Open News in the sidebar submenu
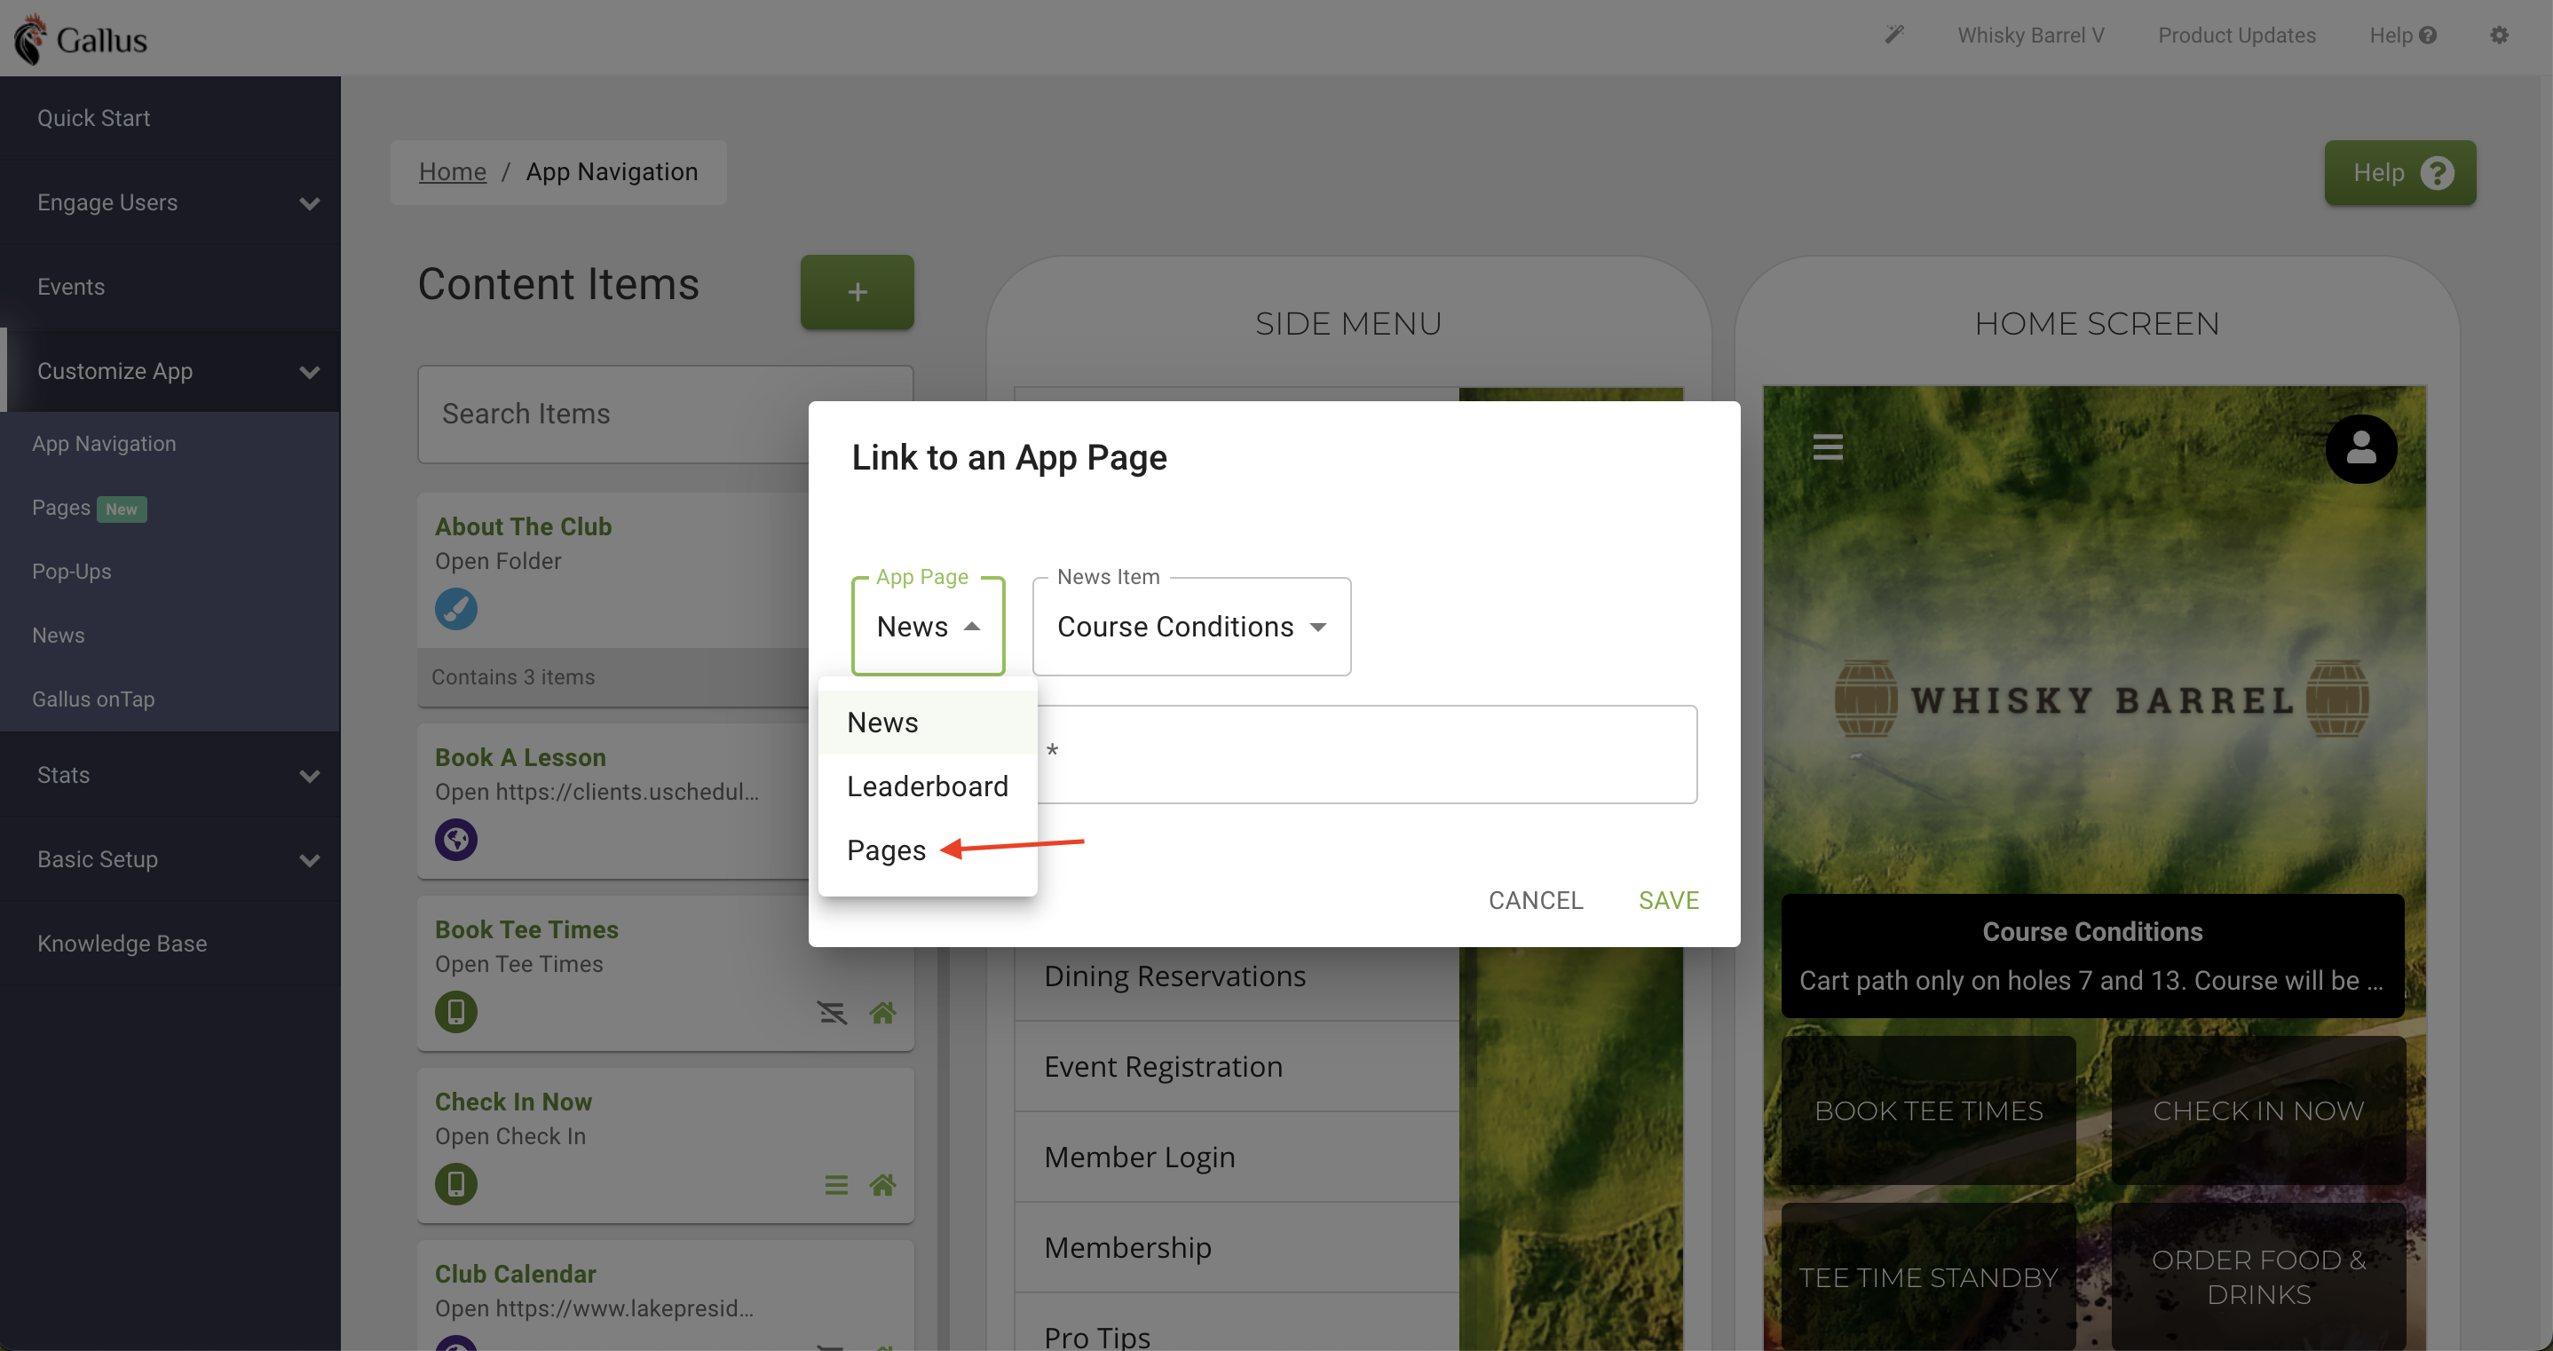Image resolution: width=2553 pixels, height=1351 pixels. 170,636
